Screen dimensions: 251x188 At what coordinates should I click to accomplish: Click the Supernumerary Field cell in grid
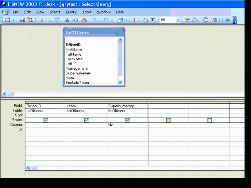point(127,106)
